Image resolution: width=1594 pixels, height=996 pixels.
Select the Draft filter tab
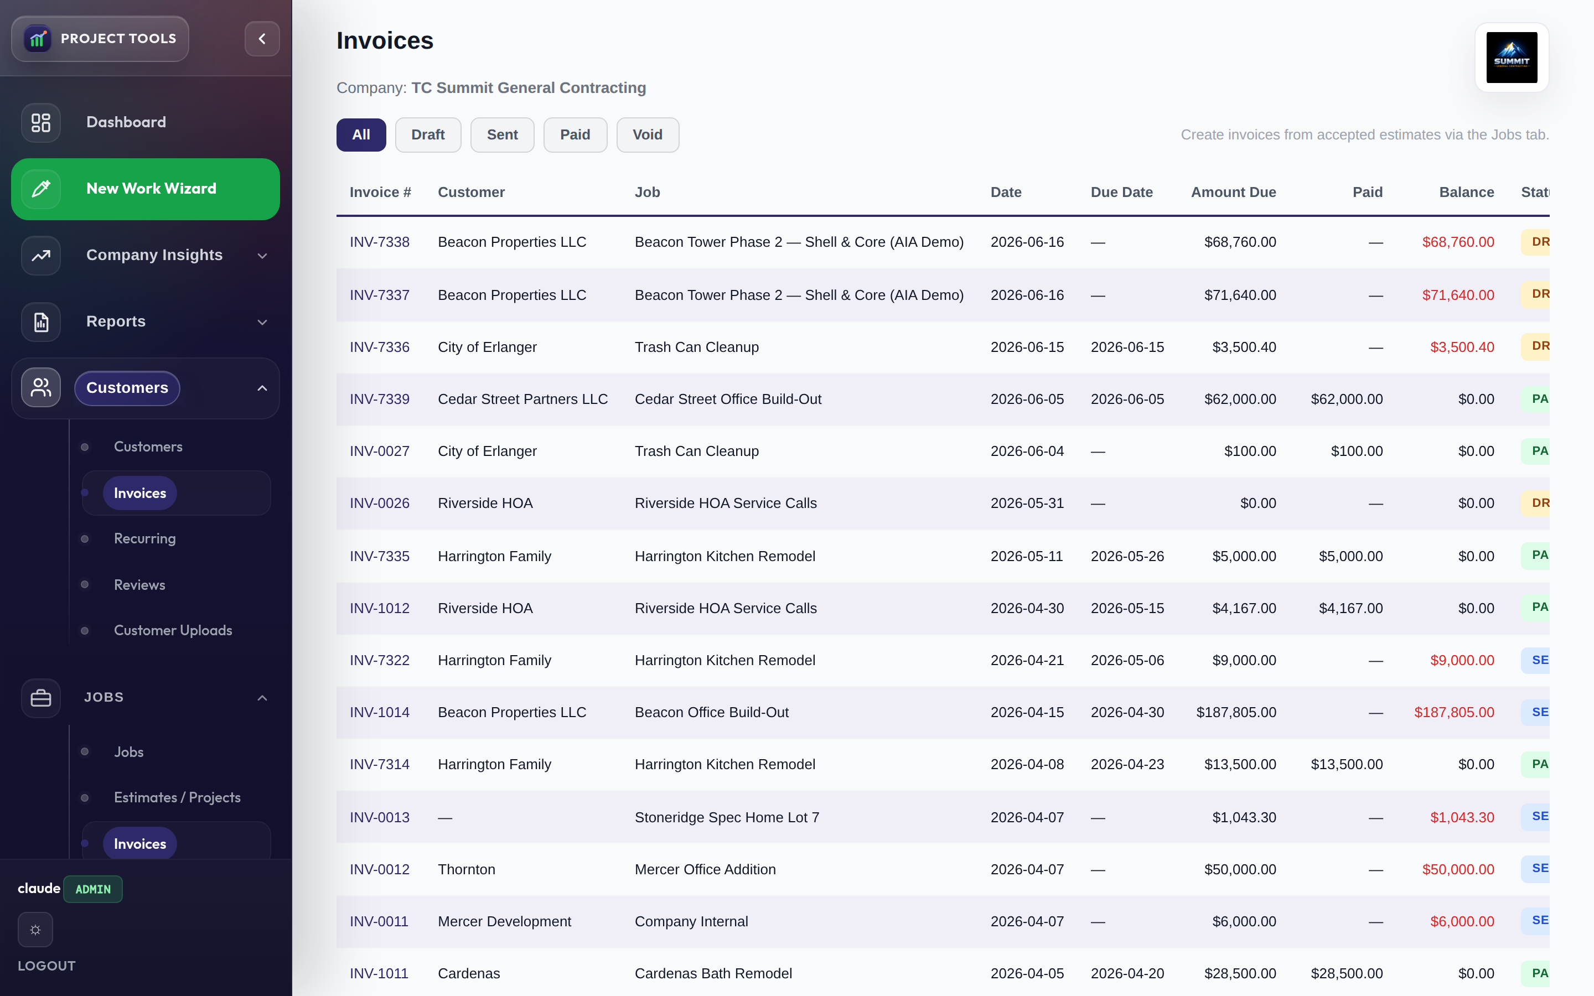click(x=428, y=135)
